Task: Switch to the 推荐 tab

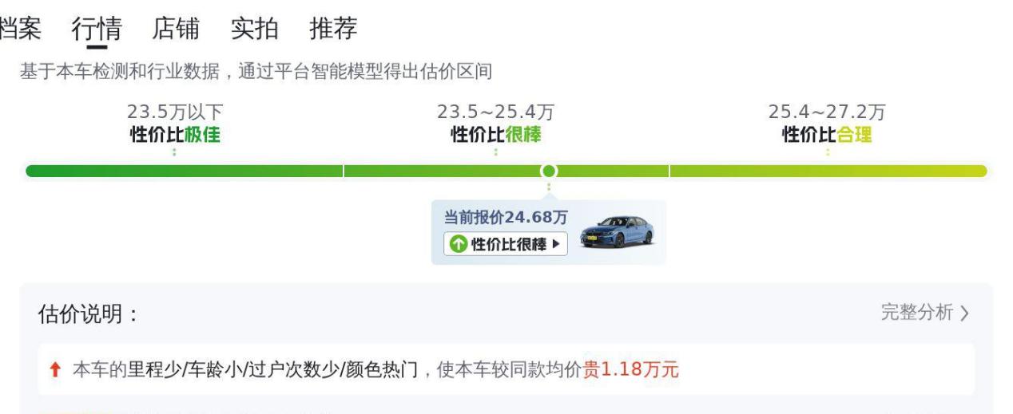Action: (x=333, y=29)
